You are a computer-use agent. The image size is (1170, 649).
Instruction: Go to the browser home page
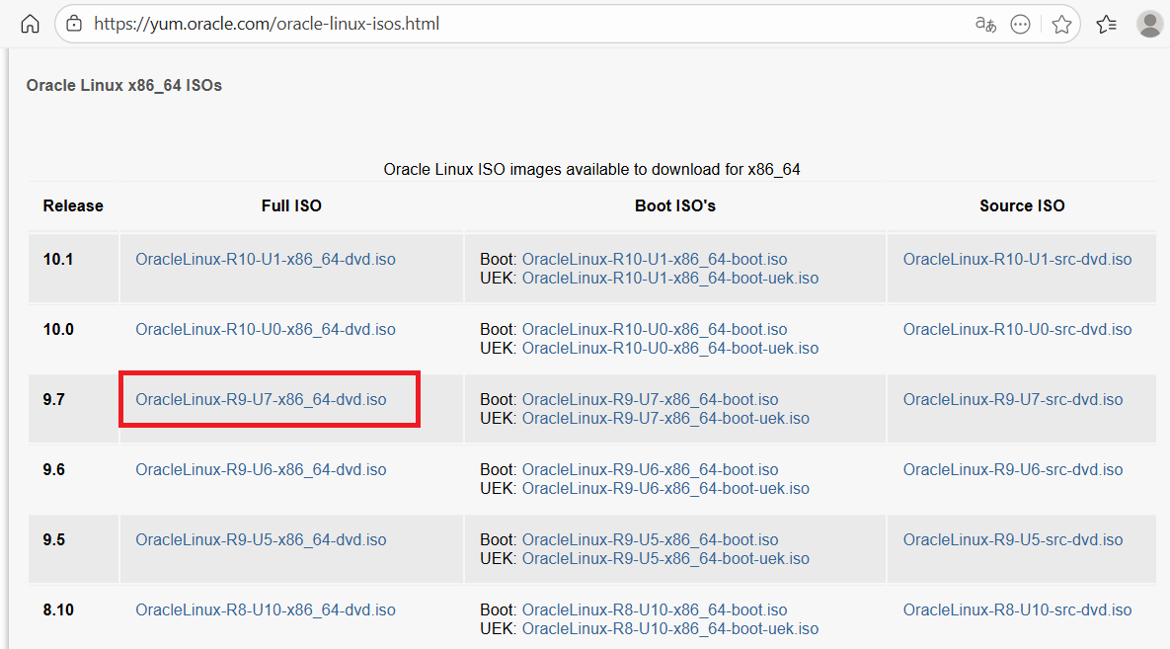[30, 24]
